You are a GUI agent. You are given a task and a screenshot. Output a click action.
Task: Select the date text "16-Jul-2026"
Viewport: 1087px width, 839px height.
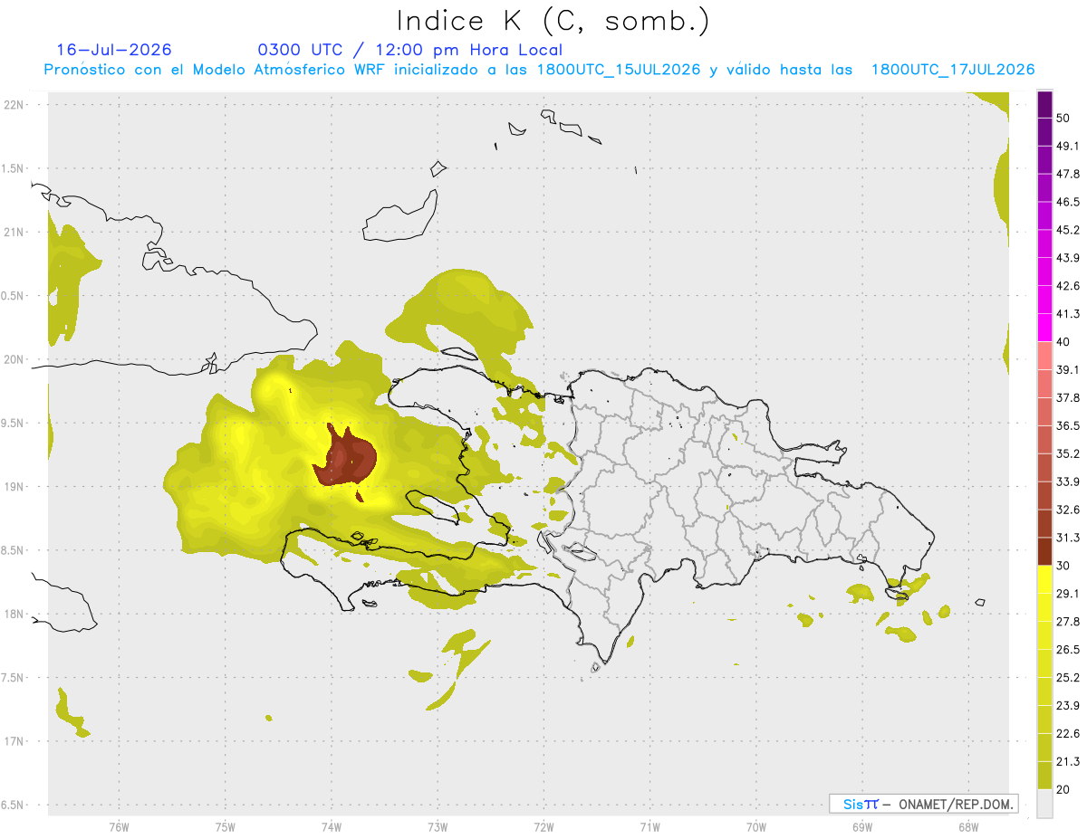(114, 50)
